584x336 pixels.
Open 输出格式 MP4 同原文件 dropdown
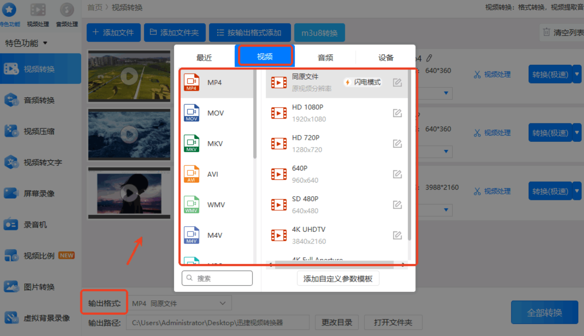click(x=180, y=303)
